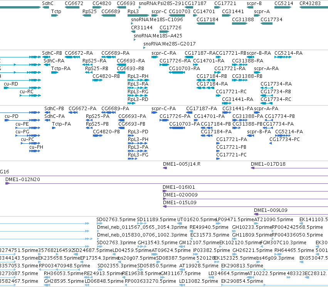Select the CG6672 gene label
The width and height of the screenshot is (328, 287).
click(74, 3)
